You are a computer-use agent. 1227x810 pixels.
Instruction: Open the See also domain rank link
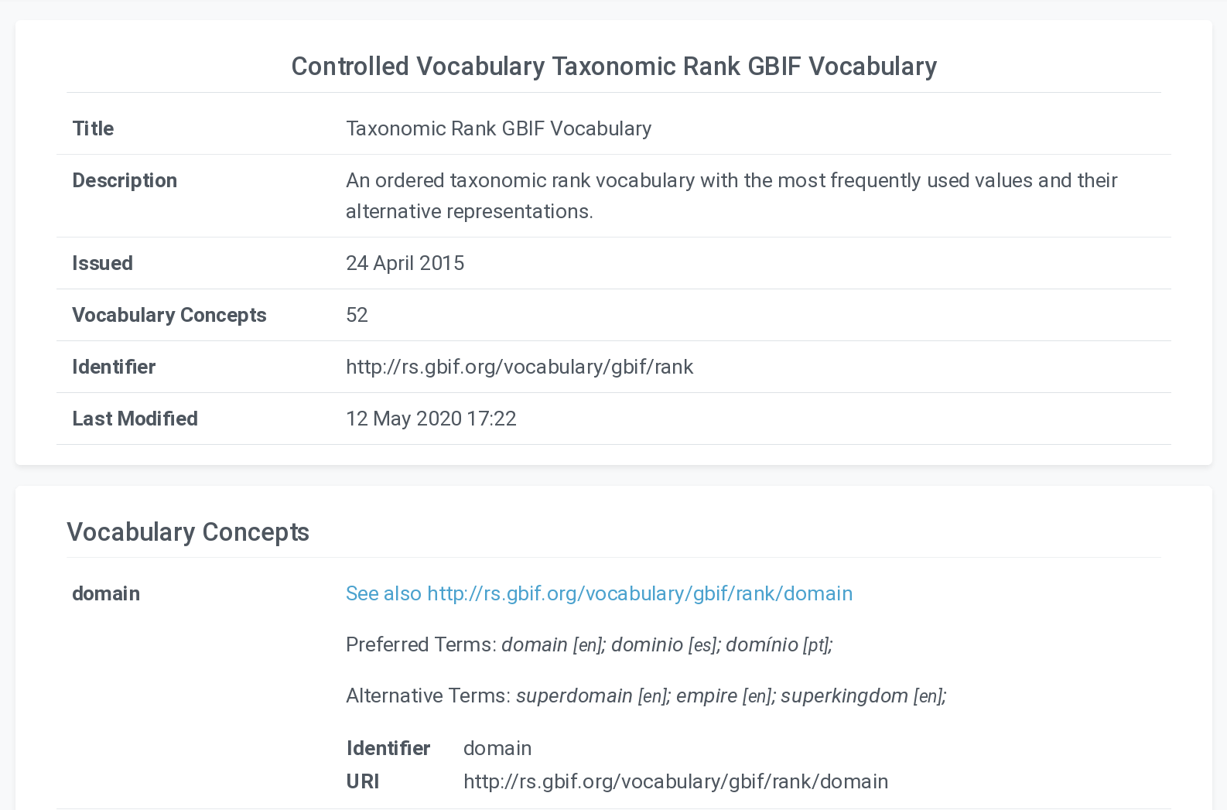(599, 593)
